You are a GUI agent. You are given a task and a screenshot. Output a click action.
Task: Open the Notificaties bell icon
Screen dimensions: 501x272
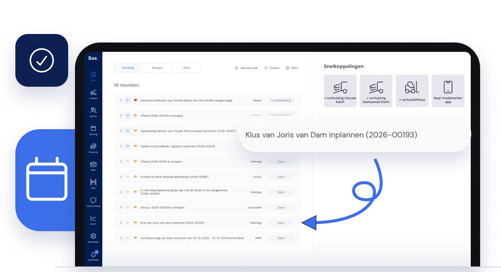93,256
